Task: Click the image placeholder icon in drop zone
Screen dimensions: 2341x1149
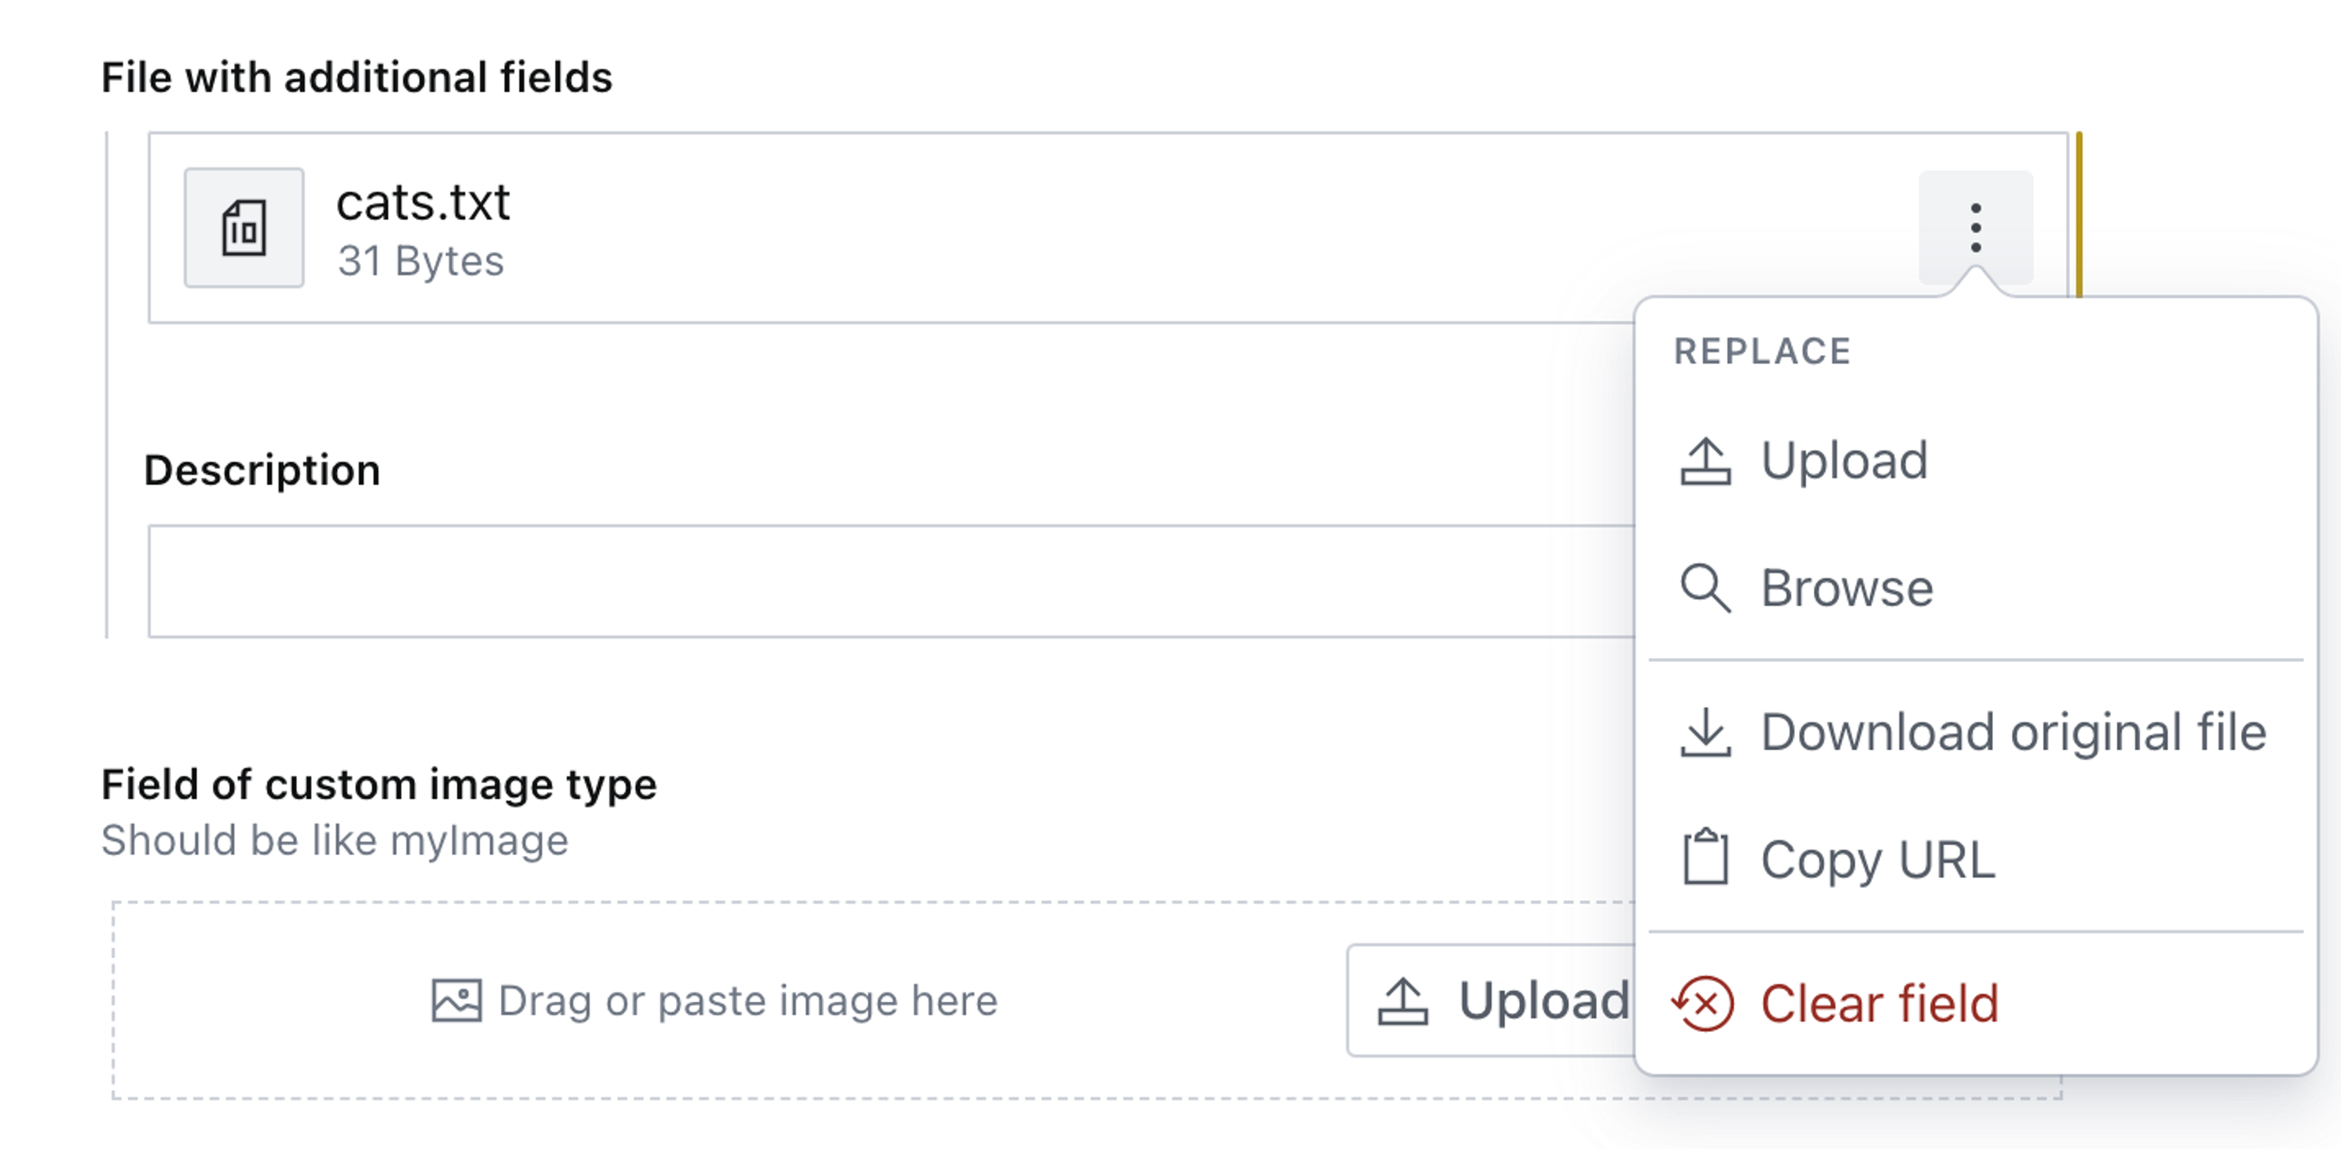Action: (x=456, y=999)
